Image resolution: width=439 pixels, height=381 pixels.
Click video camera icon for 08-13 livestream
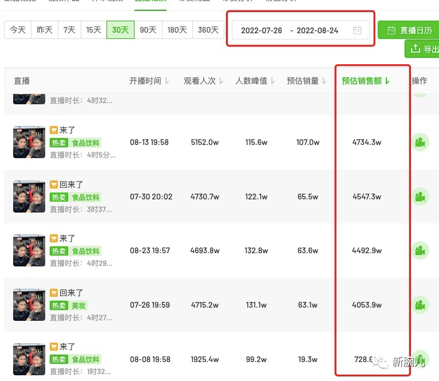tap(420, 142)
